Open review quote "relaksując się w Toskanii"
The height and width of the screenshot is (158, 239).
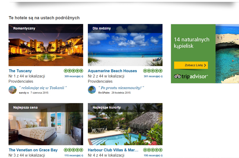(x=43, y=88)
